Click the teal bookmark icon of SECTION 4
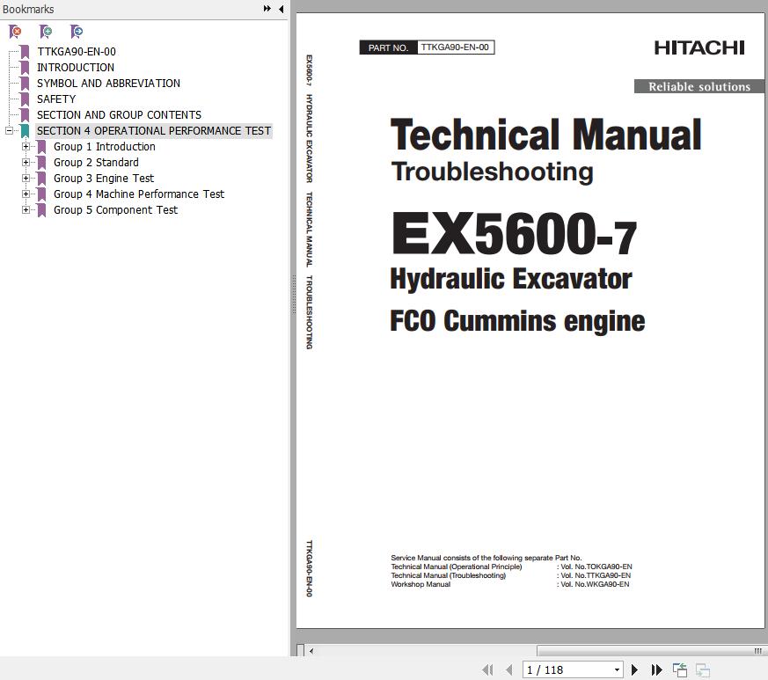 pos(25,131)
